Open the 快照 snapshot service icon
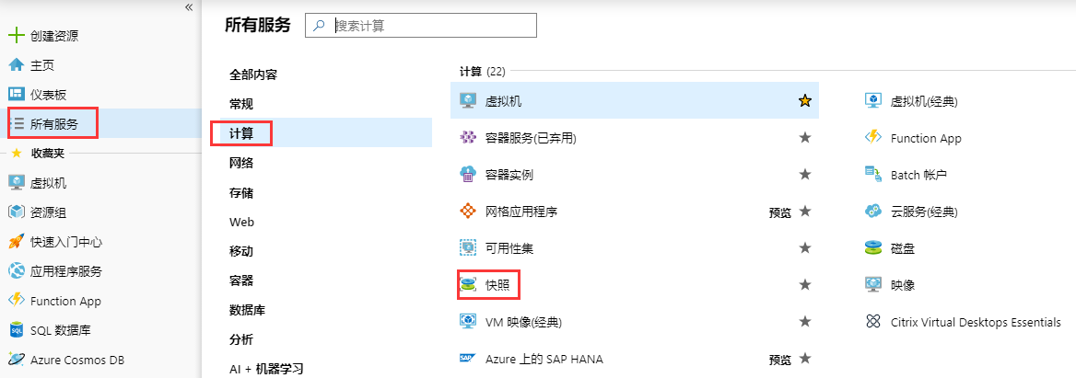This screenshot has width=1076, height=378. [468, 285]
